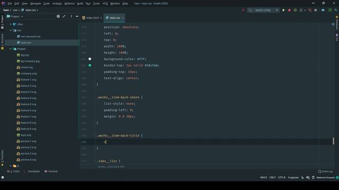
Task: Click the green #18cfab color swatch in the gutter
Action: click(x=90, y=65)
